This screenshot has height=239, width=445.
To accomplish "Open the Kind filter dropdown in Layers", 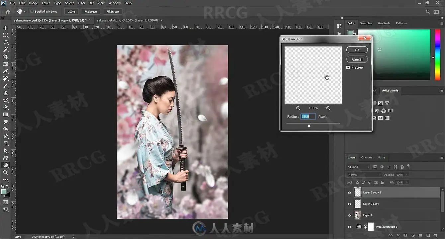I will point(358,167).
